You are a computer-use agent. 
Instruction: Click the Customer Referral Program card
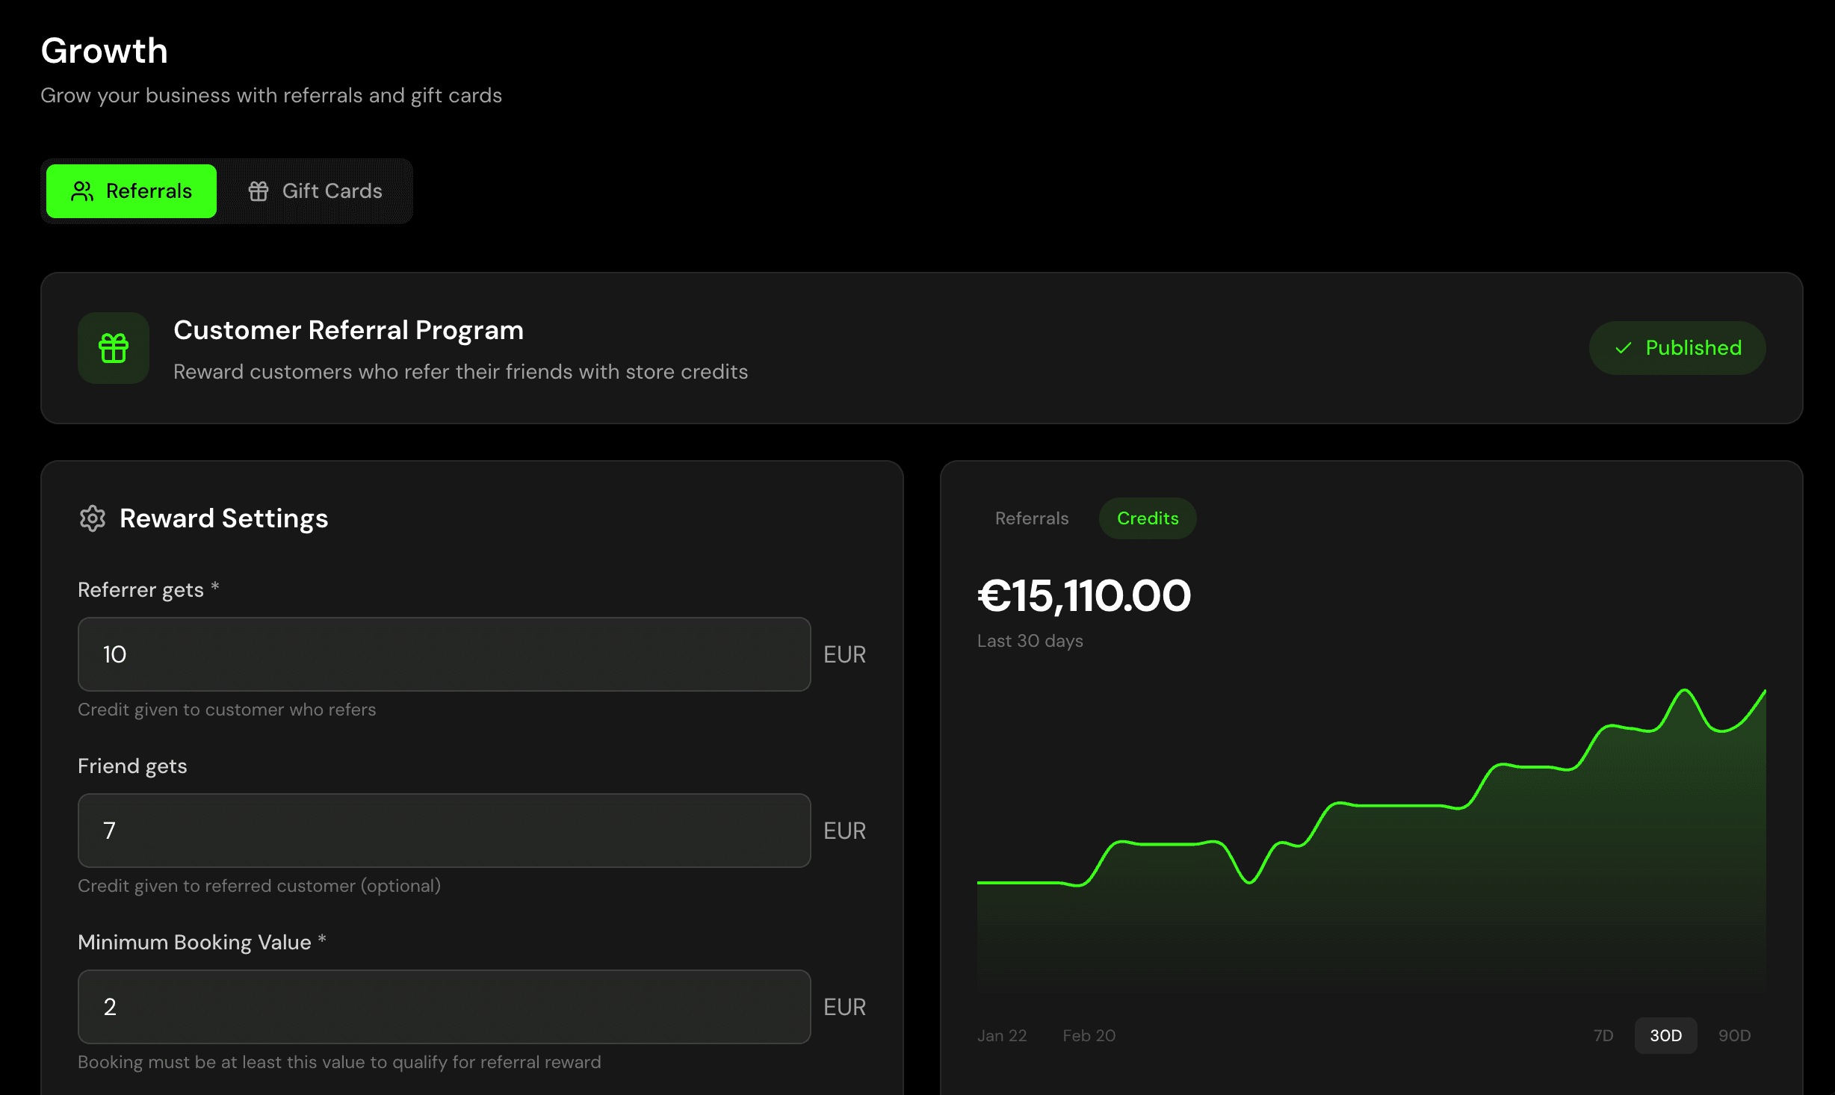point(918,348)
